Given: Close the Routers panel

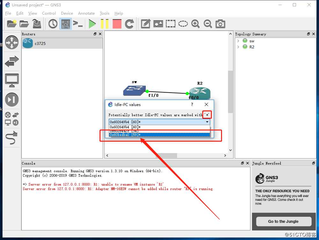Looking at the screenshot, I should point(100,34).
